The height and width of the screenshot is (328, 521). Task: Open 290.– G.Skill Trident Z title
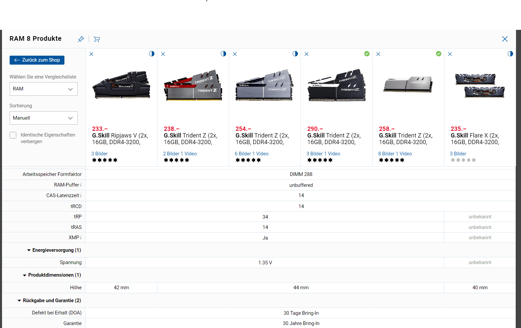(x=334, y=139)
